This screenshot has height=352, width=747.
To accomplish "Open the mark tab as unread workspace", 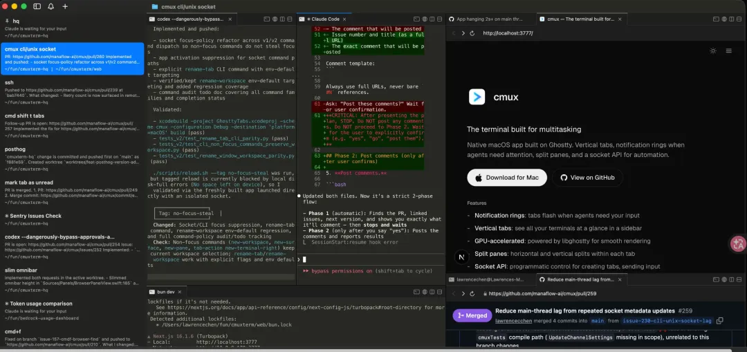I will pos(72,192).
